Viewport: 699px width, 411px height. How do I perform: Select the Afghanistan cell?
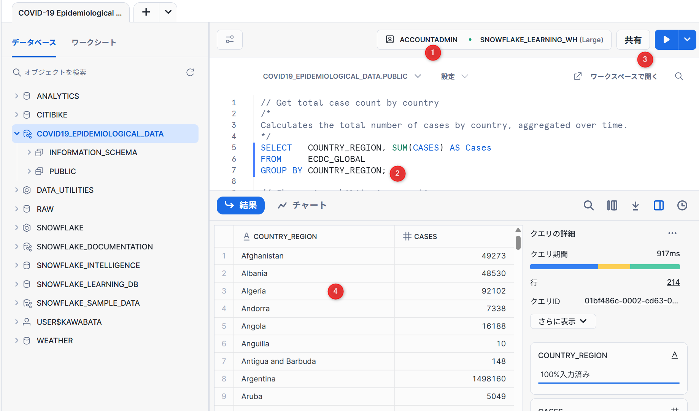point(314,256)
